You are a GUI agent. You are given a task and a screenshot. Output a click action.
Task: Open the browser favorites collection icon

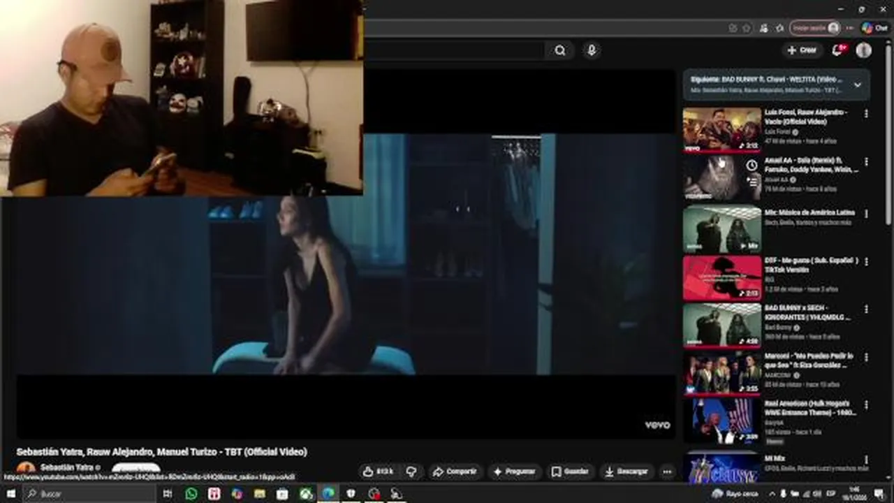pyautogui.click(x=779, y=29)
